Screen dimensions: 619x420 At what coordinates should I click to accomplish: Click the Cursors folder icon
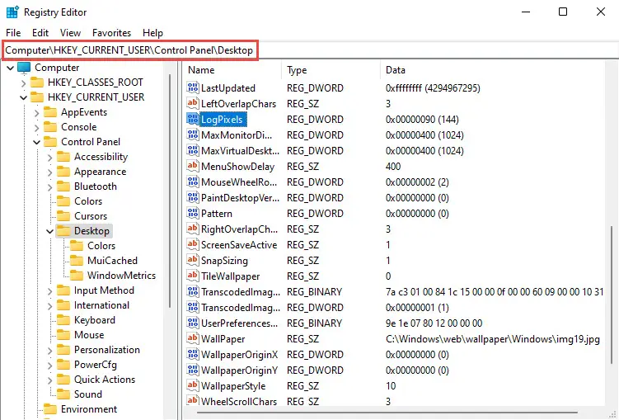click(63, 216)
